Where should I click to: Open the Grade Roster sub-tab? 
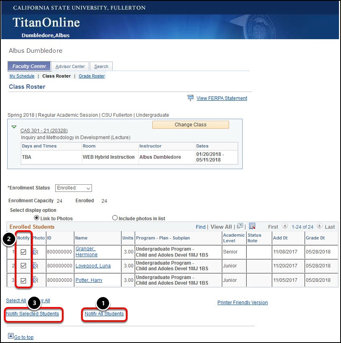pos(92,76)
